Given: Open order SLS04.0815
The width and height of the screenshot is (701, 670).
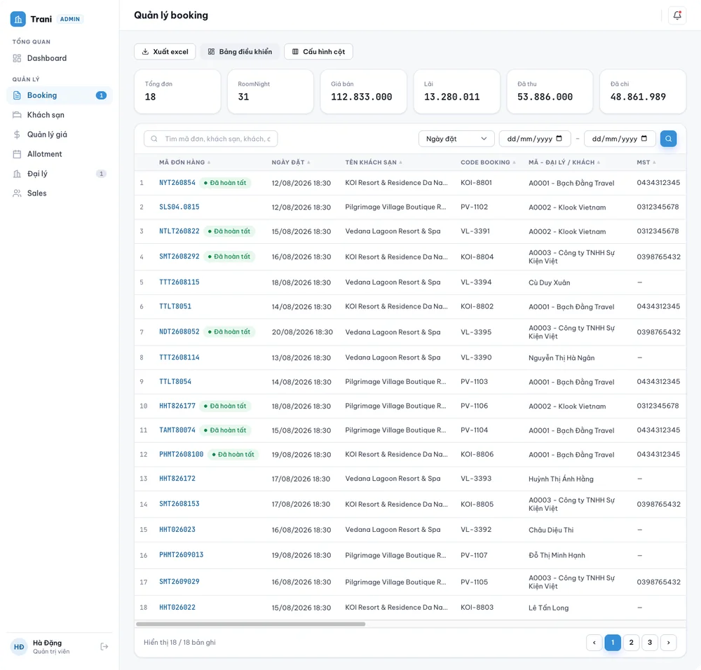Looking at the screenshot, I should point(179,207).
